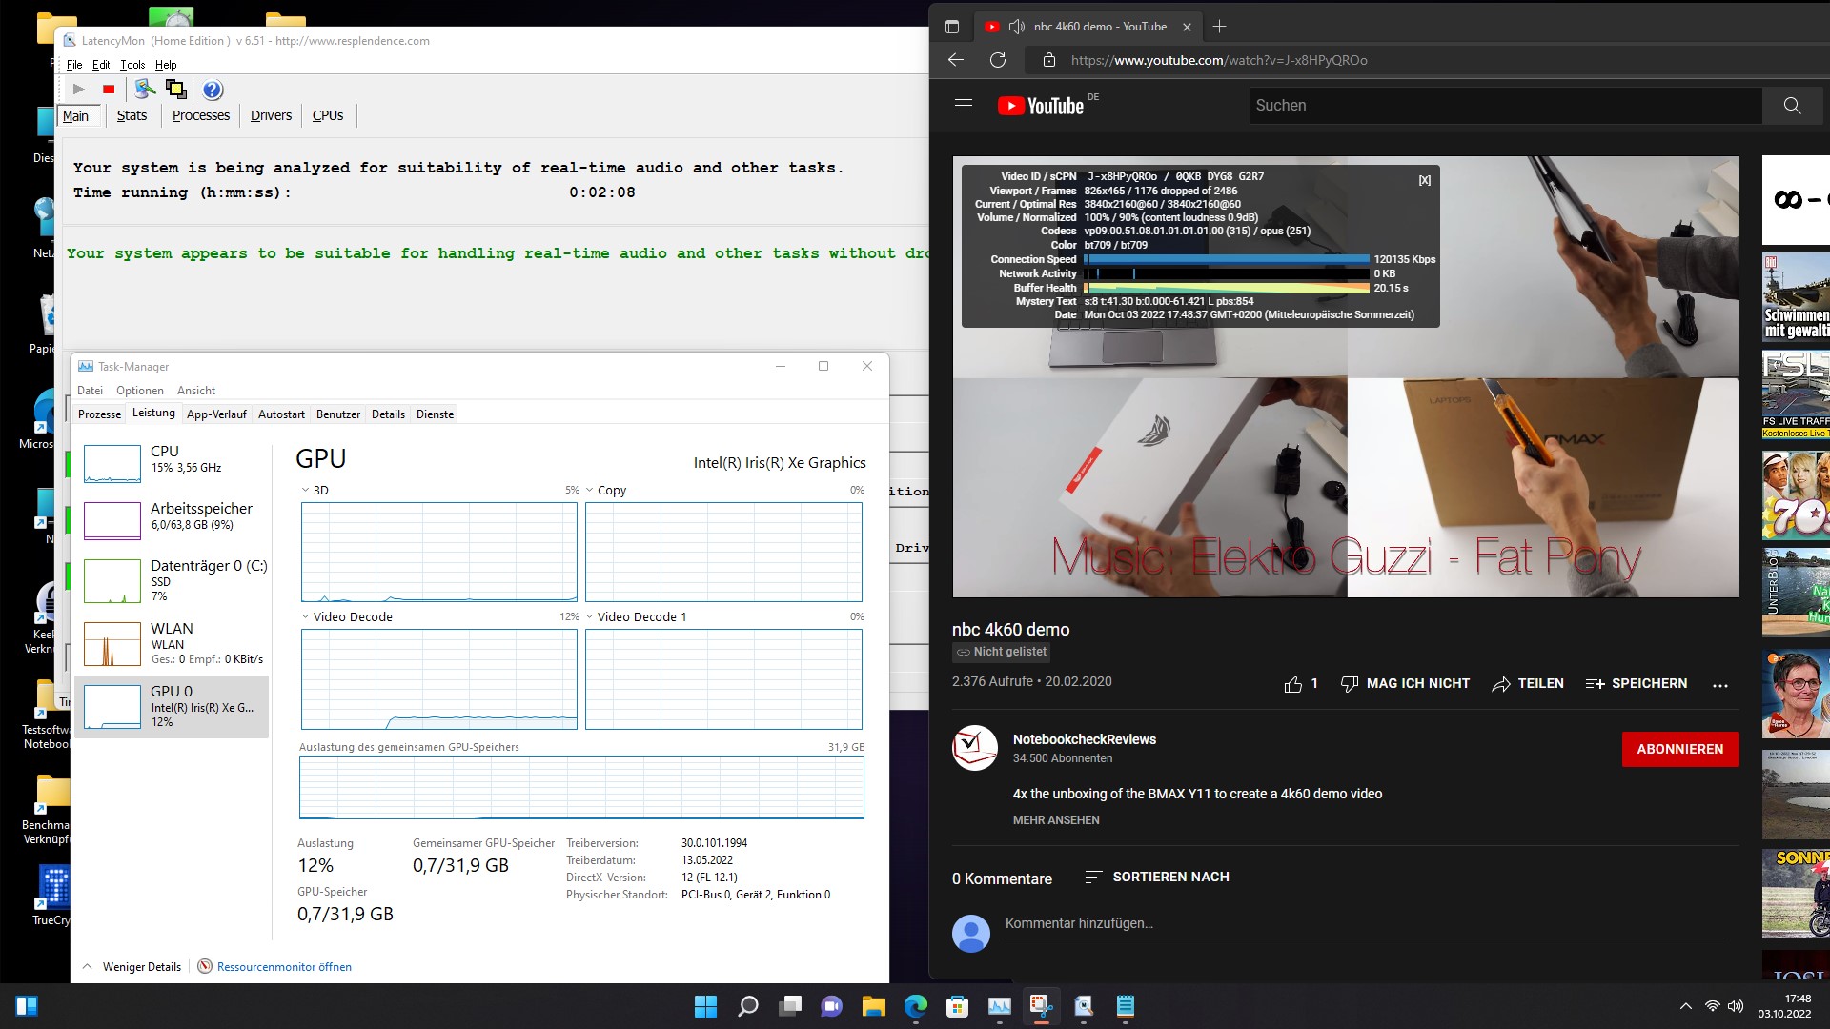
Task: Open Windows Start menu
Action: pos(705,1006)
